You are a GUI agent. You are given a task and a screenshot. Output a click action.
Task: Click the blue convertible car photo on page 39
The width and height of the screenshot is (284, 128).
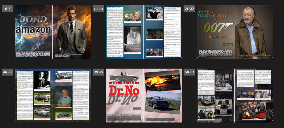[x=163, y=102]
